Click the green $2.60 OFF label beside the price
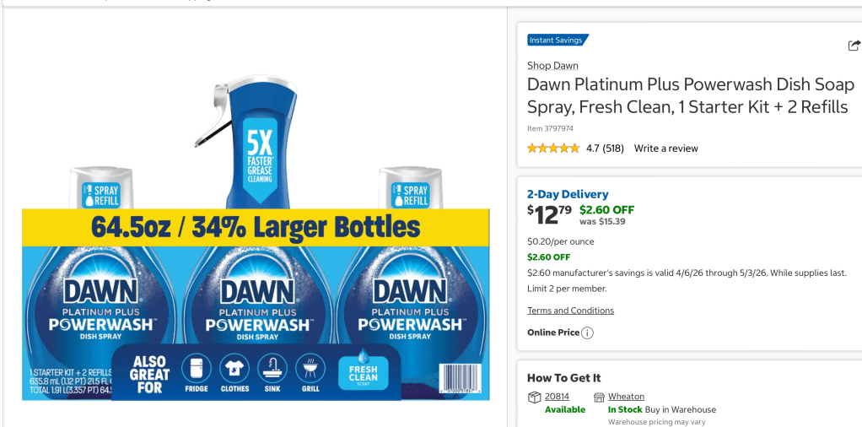 606,210
